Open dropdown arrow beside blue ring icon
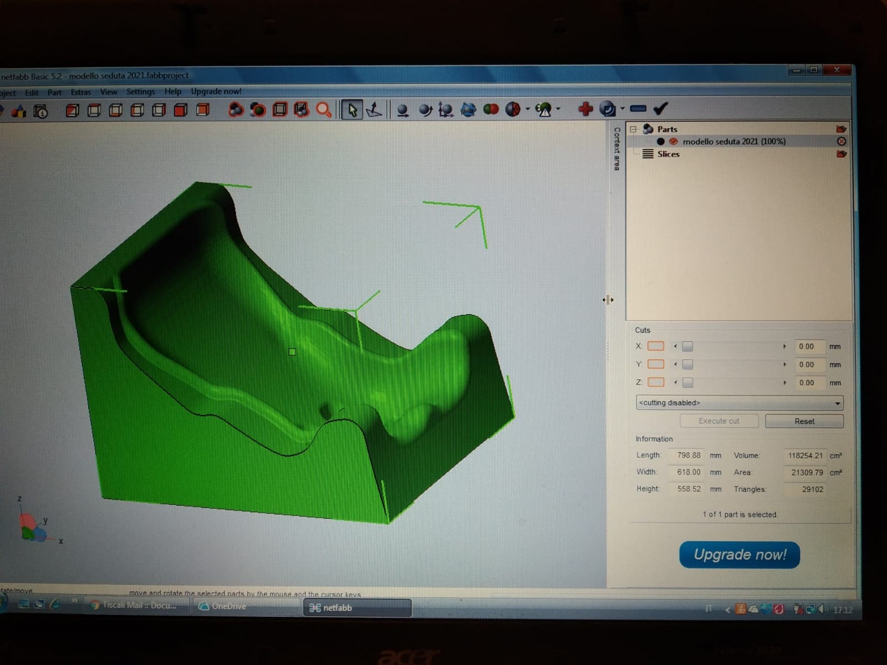 point(623,109)
